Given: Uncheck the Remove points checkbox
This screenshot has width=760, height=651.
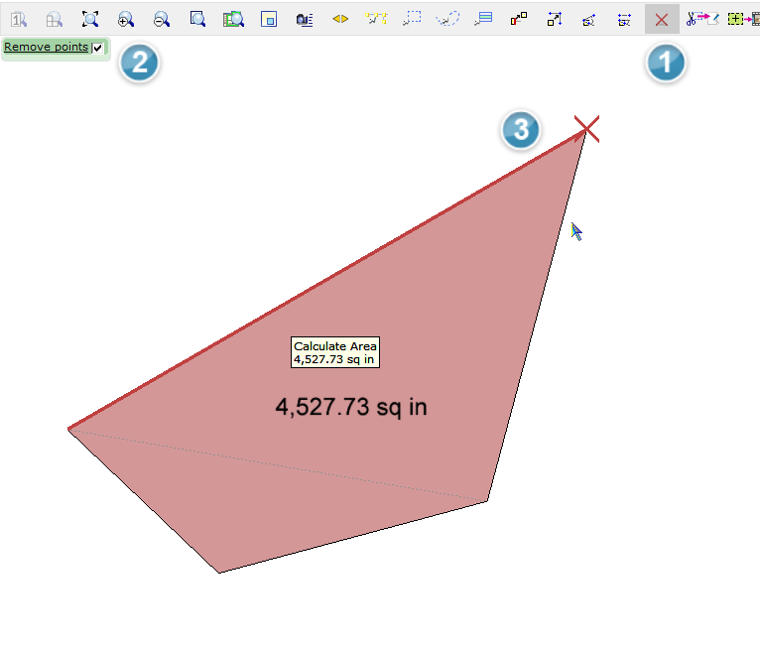Looking at the screenshot, I should [x=97, y=48].
